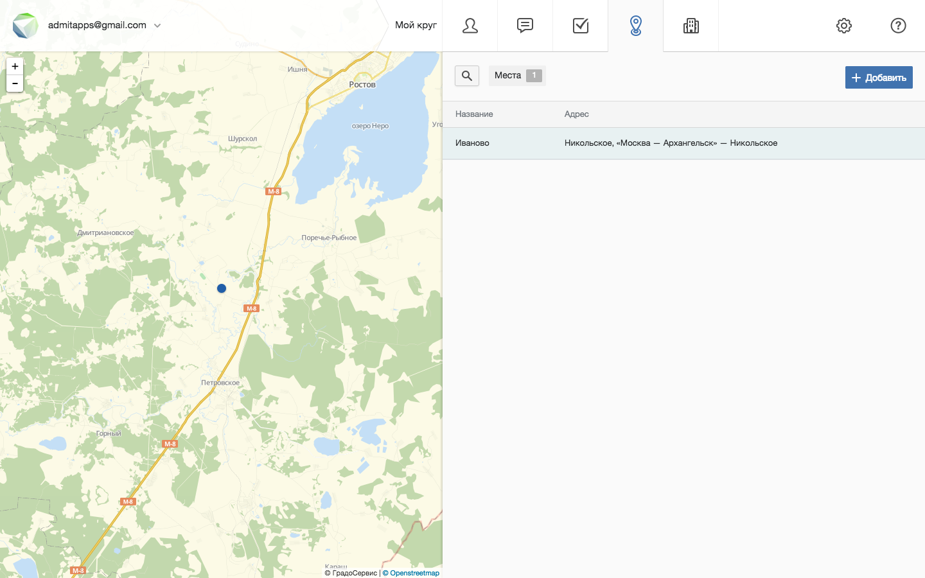925x578 pixels.
Task: Select the Места filter tab
Action: pos(517,76)
